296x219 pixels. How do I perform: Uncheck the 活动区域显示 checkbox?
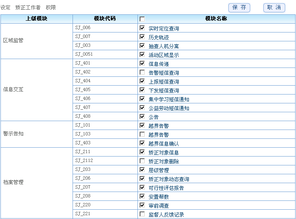142,55
